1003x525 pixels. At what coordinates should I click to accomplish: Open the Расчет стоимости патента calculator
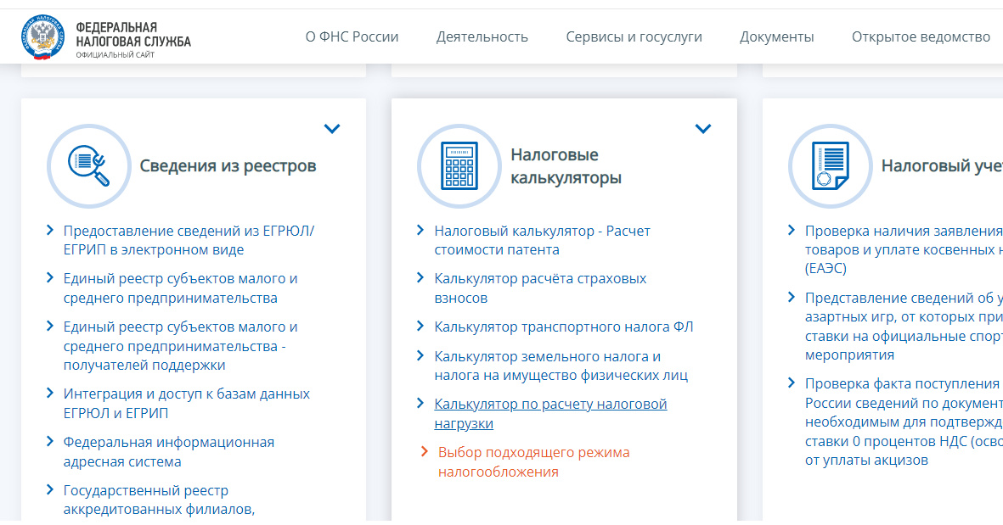point(542,240)
